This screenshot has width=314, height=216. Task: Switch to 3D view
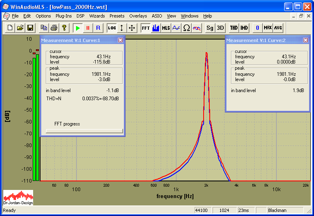pos(220,28)
